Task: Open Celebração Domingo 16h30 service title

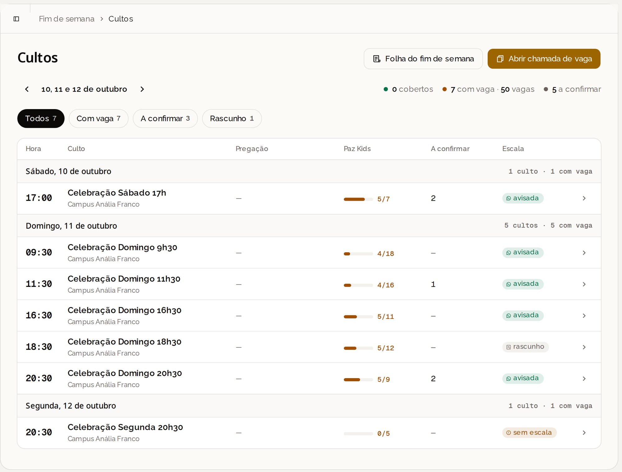Action: tap(124, 310)
